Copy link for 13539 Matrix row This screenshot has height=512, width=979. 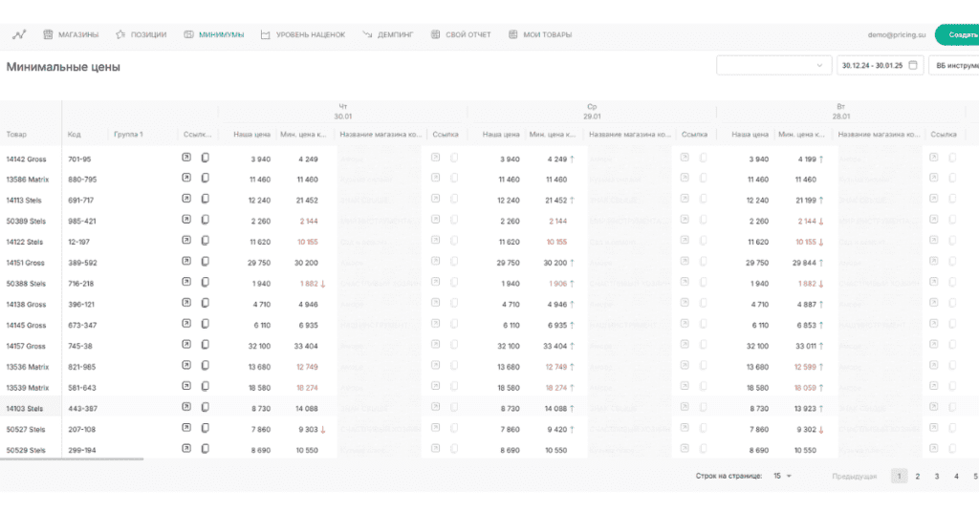click(x=205, y=386)
